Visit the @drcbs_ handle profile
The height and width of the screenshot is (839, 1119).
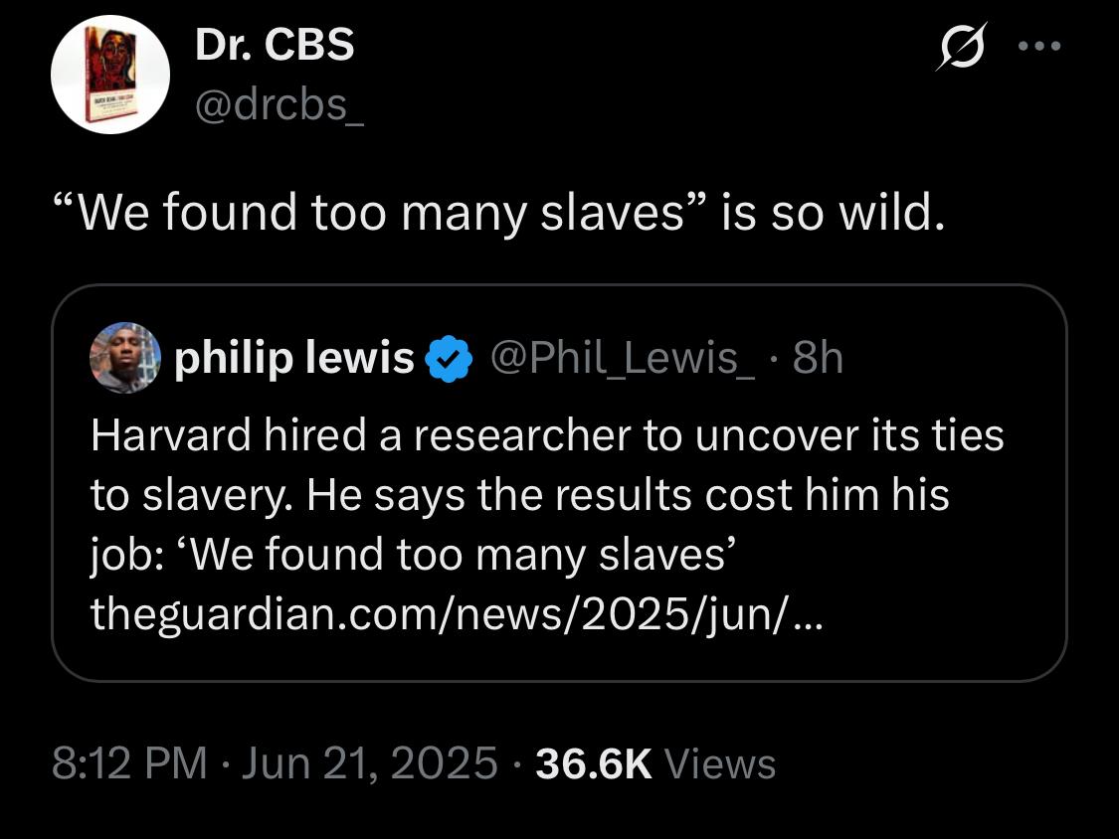click(280, 105)
